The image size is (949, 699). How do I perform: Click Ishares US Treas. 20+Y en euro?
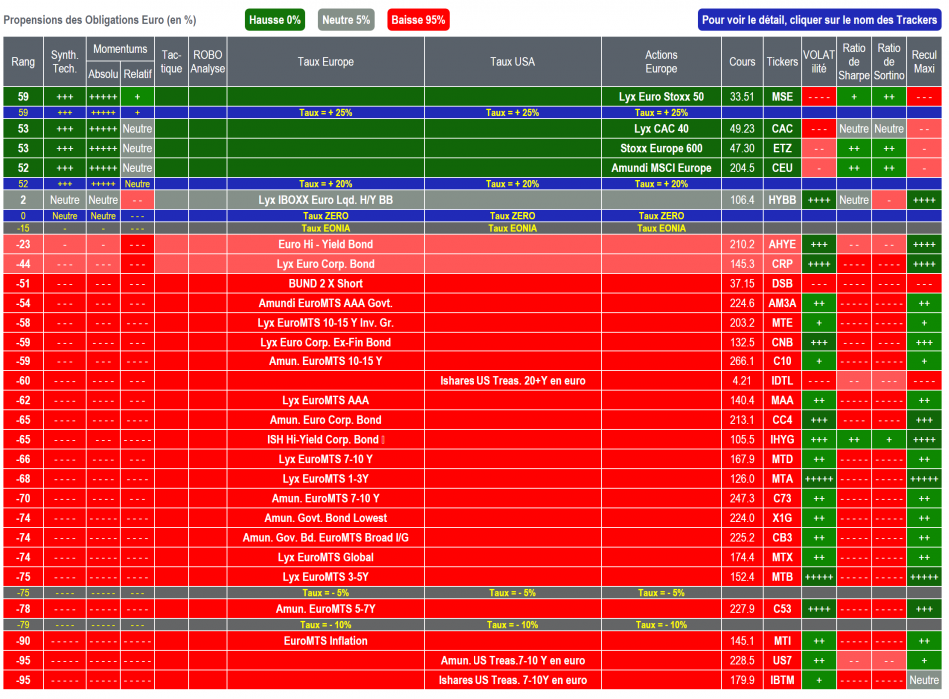513,381
